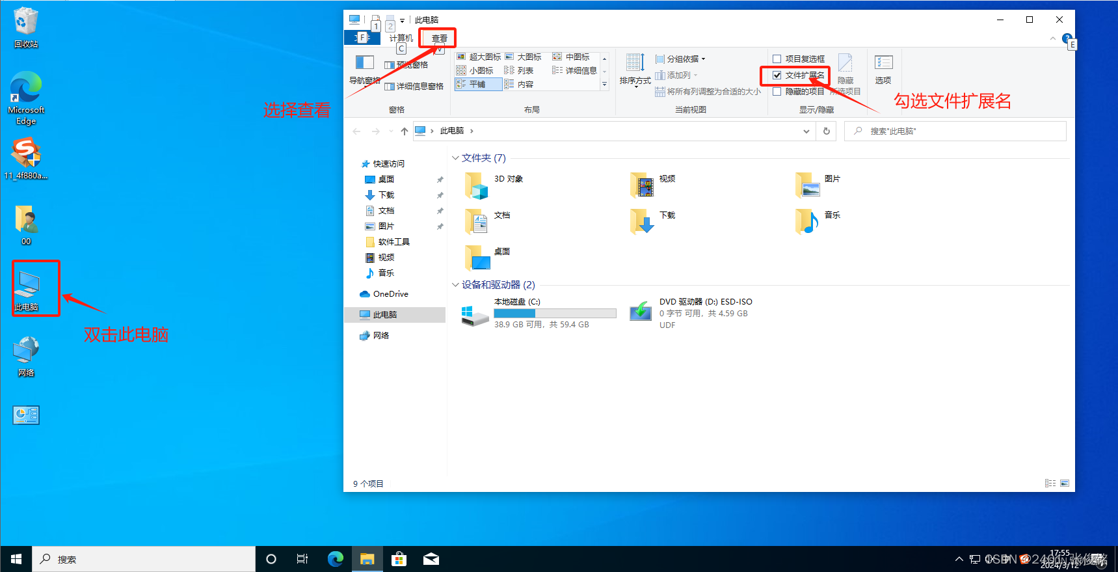Viewport: 1118px width, 572px height.
Task: Refresh the 此电脑 folder view
Action: [827, 131]
